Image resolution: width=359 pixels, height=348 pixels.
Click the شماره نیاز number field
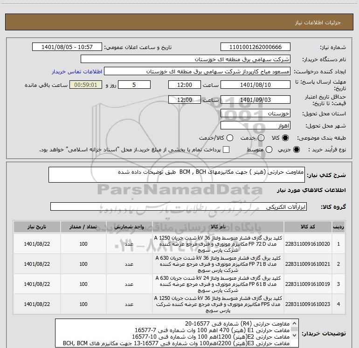(255, 47)
